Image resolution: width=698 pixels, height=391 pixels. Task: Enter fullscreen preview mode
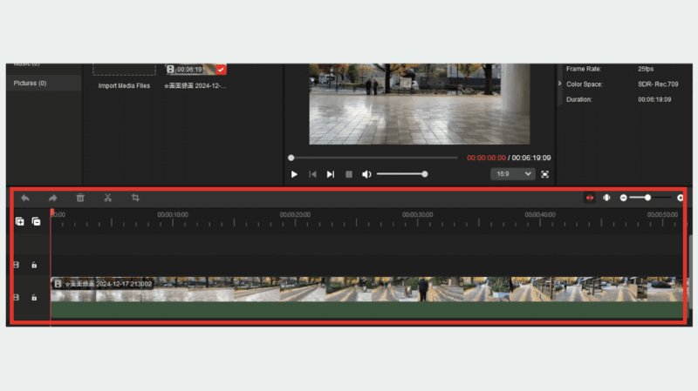click(x=544, y=174)
